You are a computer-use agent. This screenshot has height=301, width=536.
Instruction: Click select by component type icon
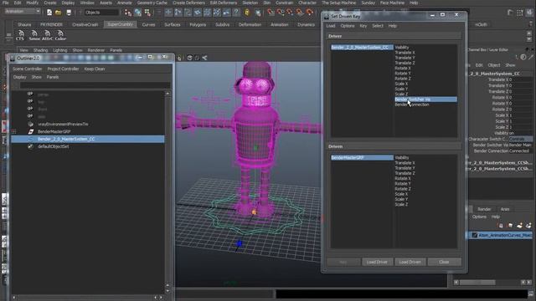click(x=147, y=13)
